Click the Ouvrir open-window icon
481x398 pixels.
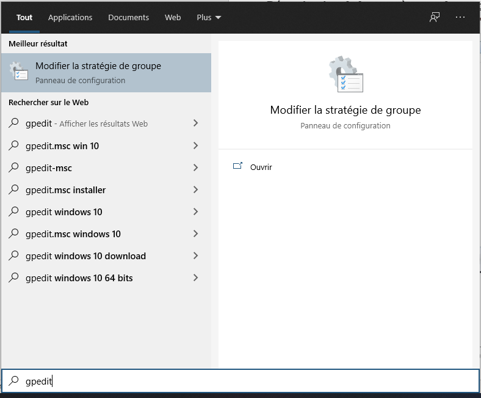tap(237, 166)
